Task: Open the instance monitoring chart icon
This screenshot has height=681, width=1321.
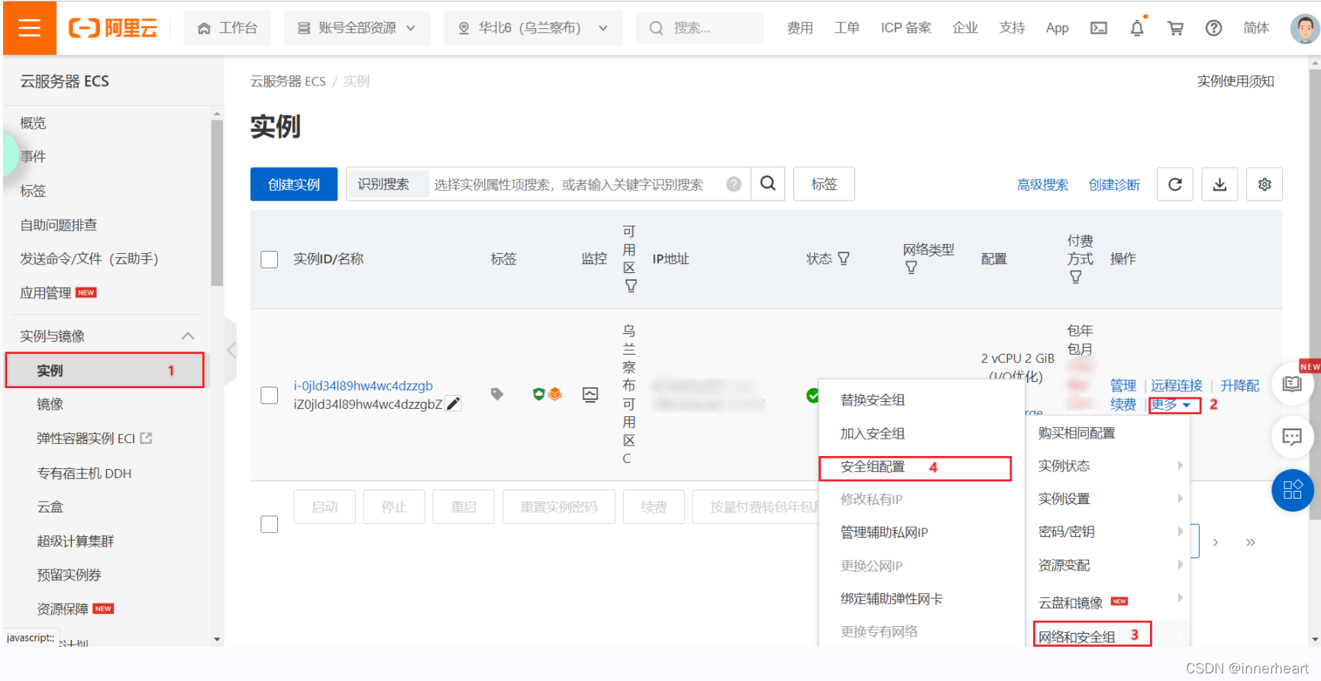Action: pyautogui.click(x=590, y=394)
